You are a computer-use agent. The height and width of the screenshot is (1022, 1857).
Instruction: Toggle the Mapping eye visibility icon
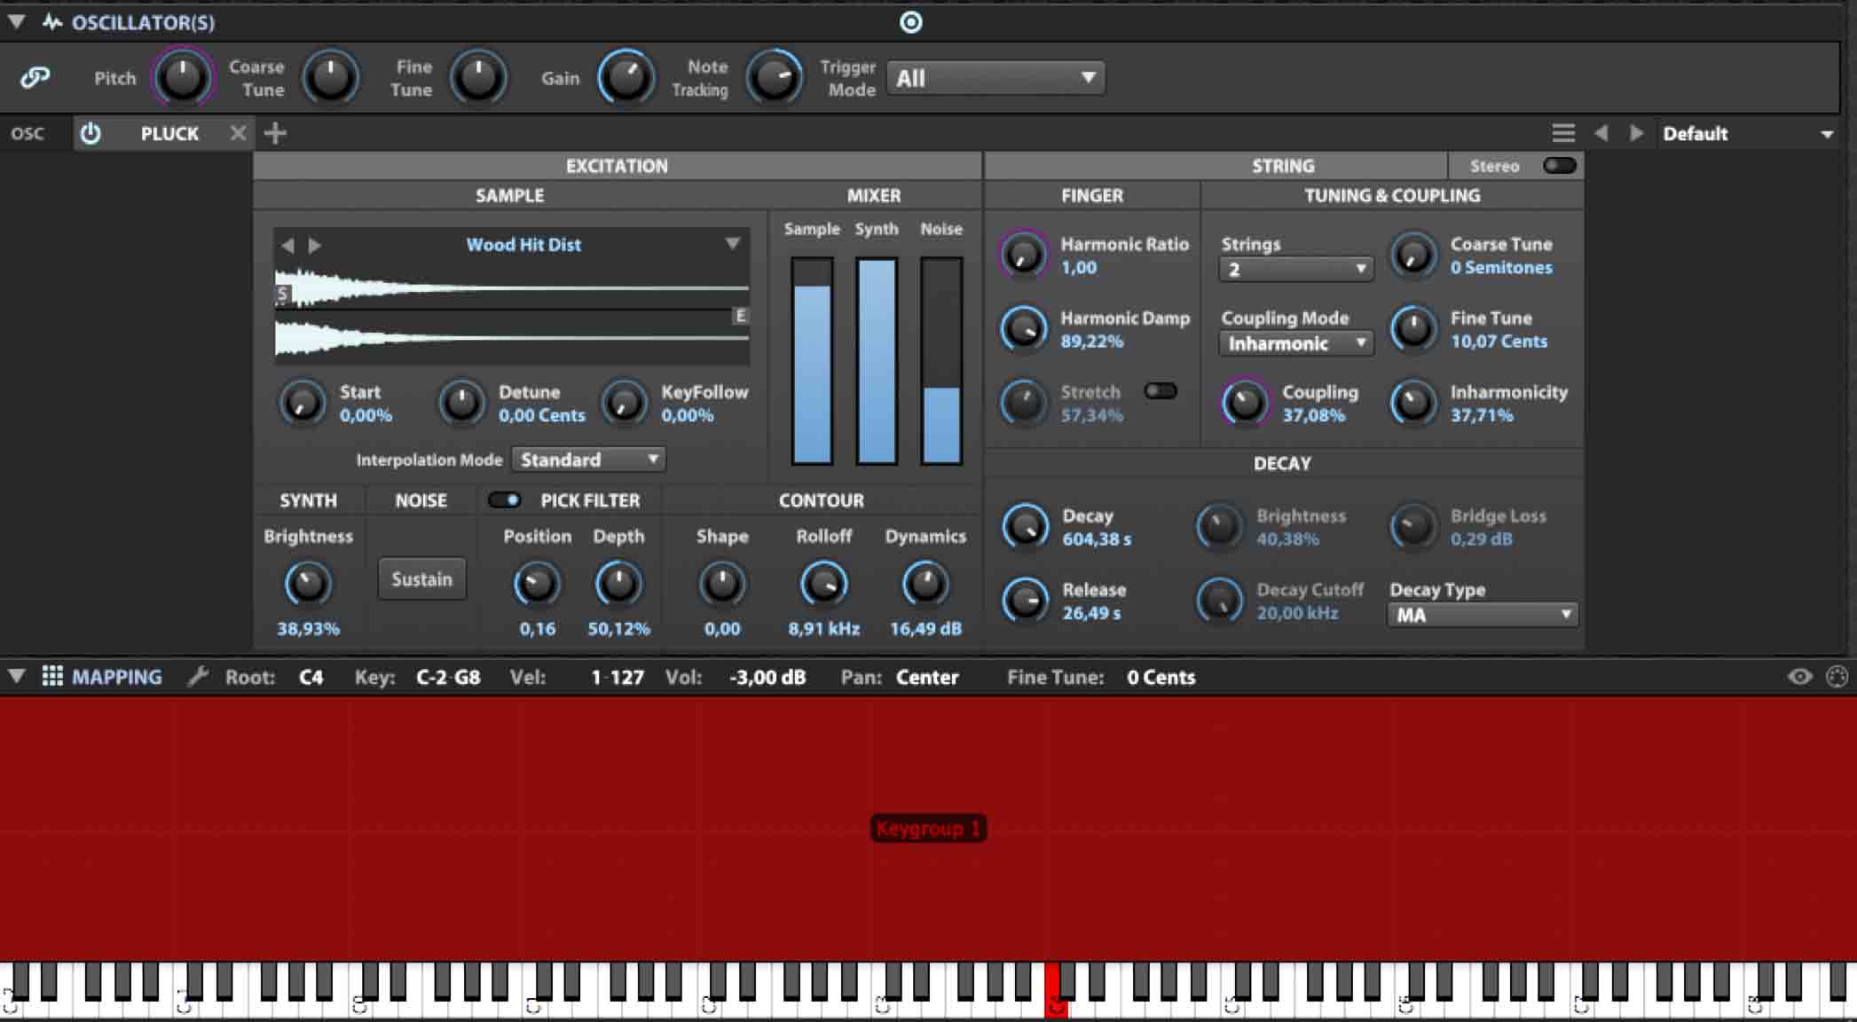pyautogui.click(x=1799, y=677)
